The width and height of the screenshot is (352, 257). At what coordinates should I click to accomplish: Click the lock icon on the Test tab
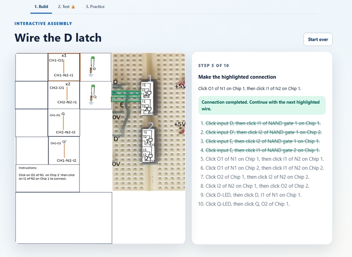click(x=73, y=7)
